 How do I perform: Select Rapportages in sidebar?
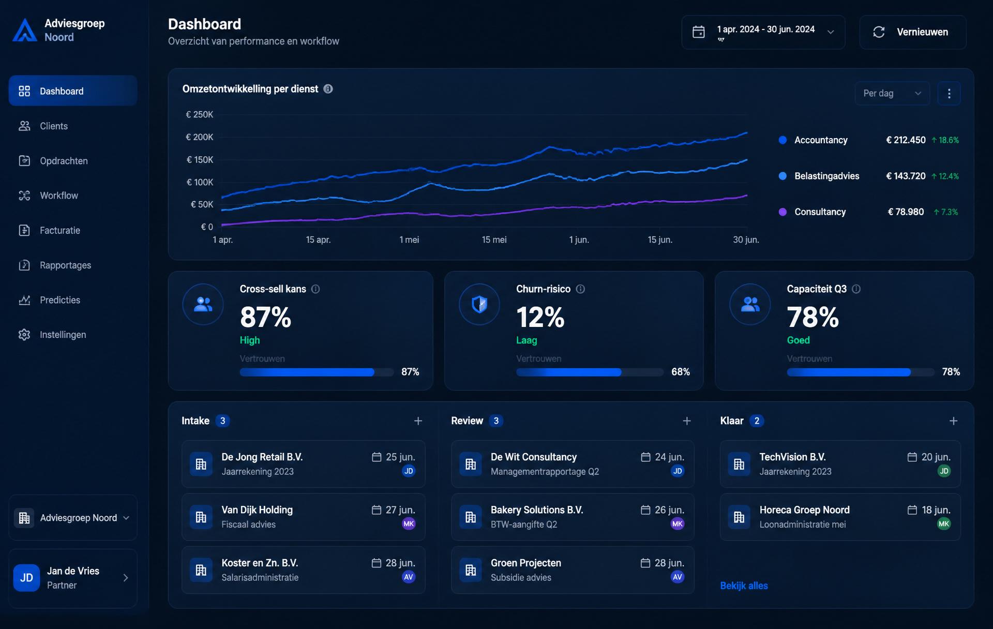(73, 265)
